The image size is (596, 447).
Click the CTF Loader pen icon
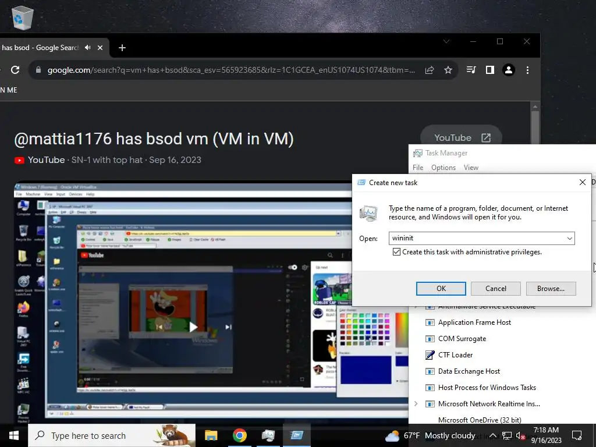430,355
